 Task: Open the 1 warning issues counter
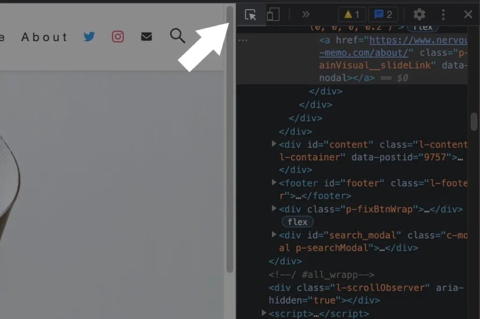352,14
